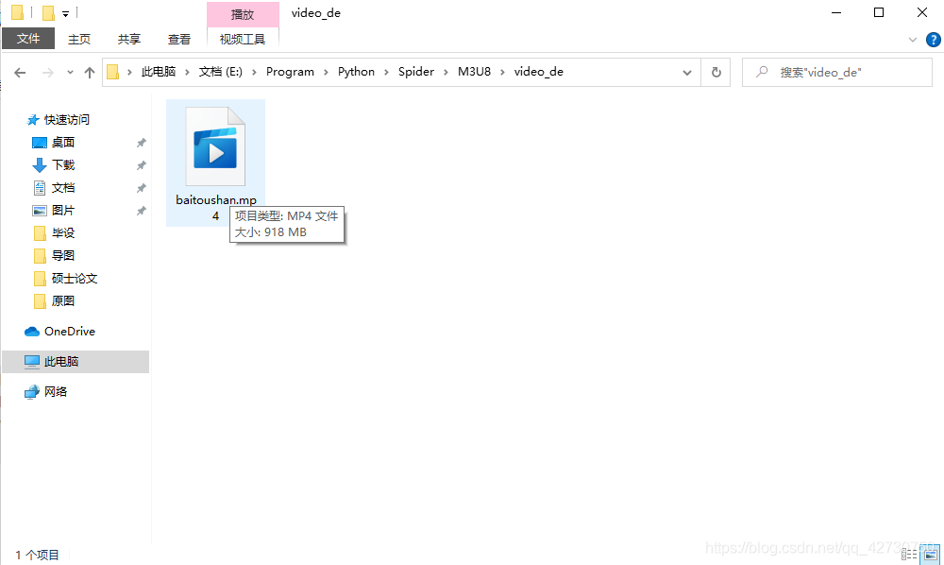This screenshot has height=565, width=944.
Task: Collapse the ribbon with the chevron arrow
Action: [x=912, y=39]
